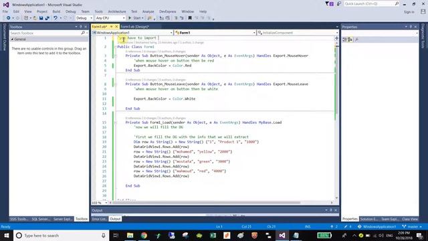Collapse the Public Class Form1 region

116,47
